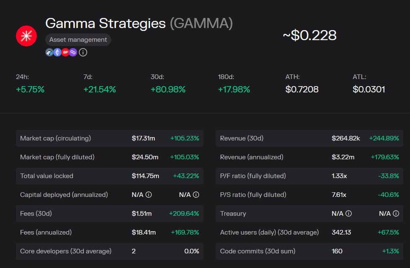Click the purple Polygon chain icon

click(73, 52)
